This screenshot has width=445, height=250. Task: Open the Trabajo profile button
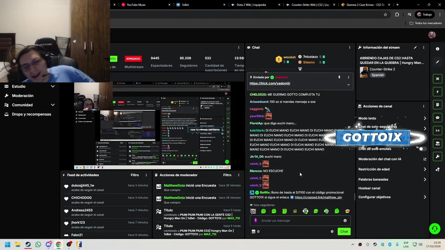pos(424,15)
